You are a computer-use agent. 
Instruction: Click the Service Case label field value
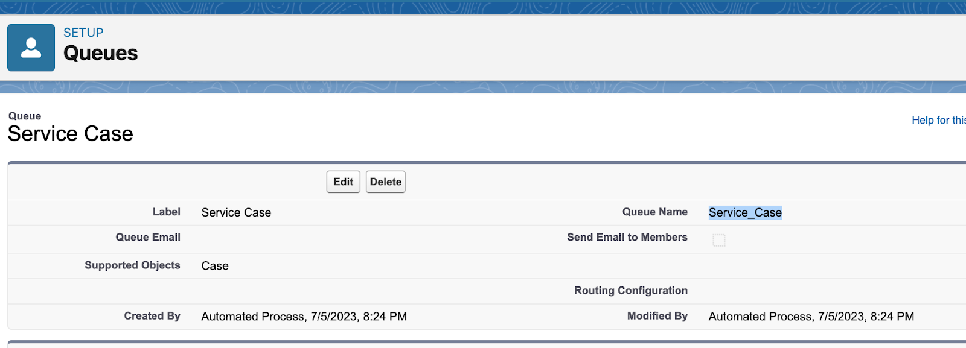(x=236, y=212)
